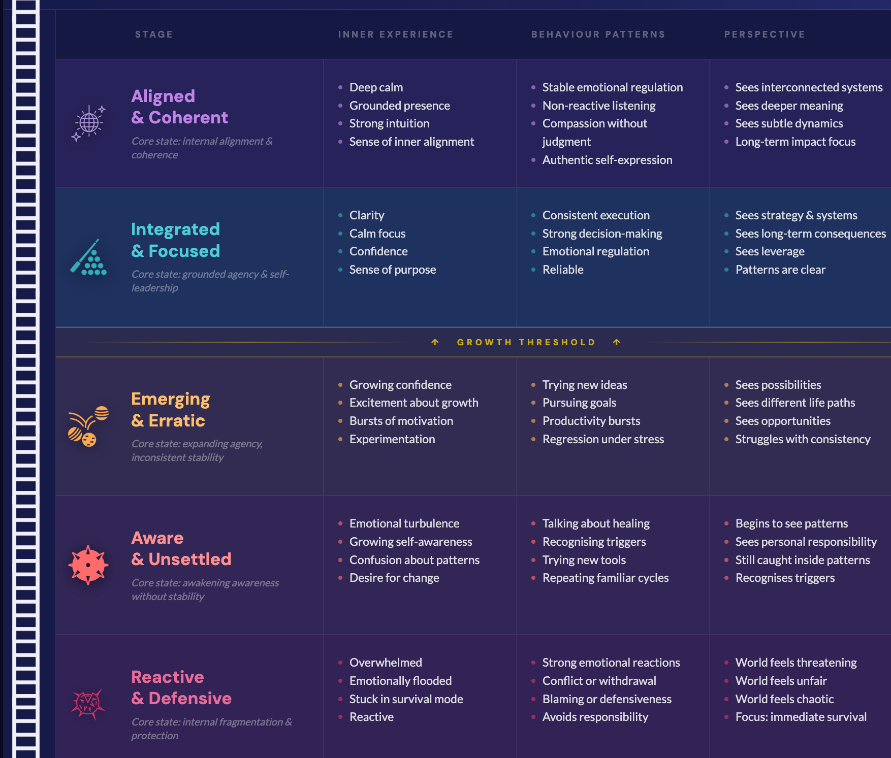Open the Reactive & Defensive stage title
891x758 pixels.
click(x=181, y=687)
